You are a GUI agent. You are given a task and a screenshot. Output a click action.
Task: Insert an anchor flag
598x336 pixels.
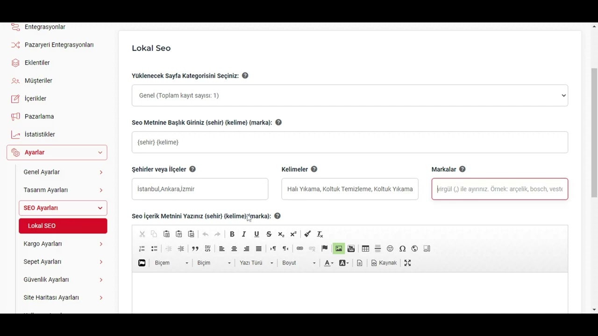pos(324,249)
